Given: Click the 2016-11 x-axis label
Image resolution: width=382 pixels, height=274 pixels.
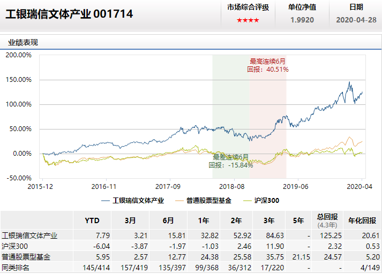Looking at the screenshot, I should [104, 187].
